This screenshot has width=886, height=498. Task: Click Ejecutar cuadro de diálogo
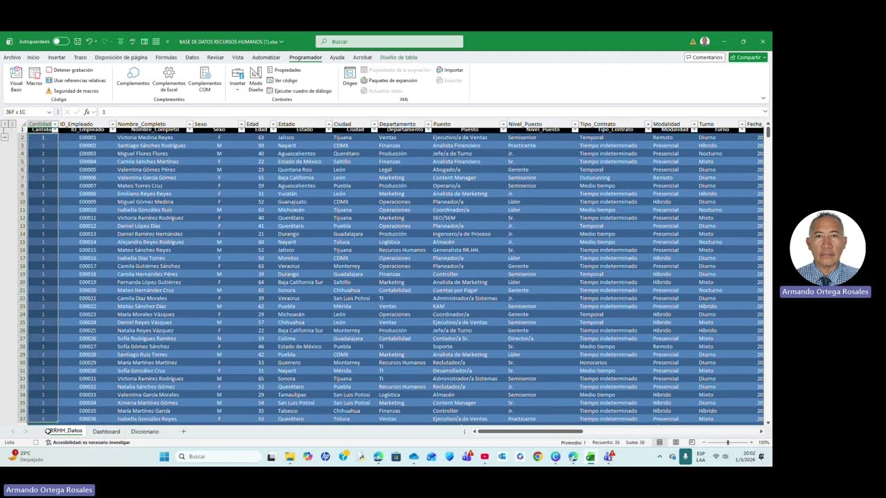[299, 91]
